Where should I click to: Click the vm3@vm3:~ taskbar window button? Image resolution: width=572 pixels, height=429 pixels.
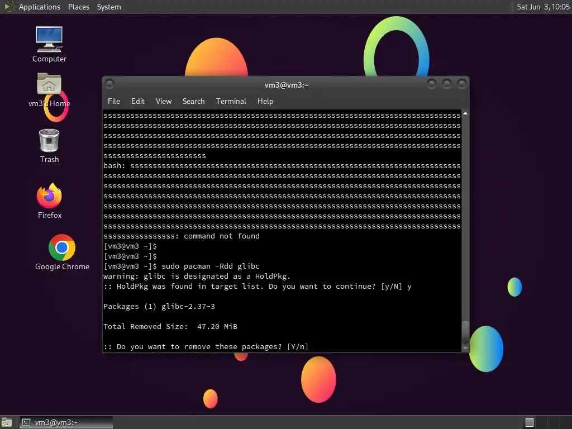[66, 422]
